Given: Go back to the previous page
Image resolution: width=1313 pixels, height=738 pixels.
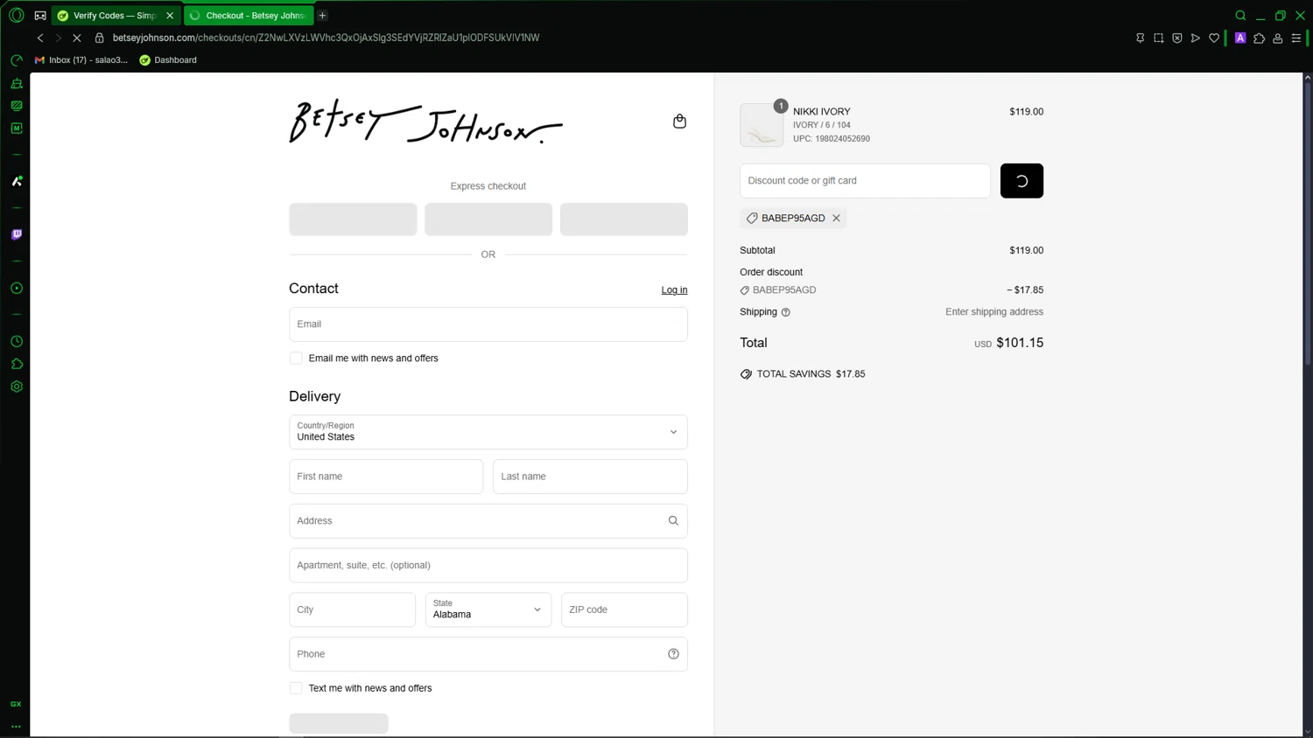Looking at the screenshot, I should click(40, 38).
